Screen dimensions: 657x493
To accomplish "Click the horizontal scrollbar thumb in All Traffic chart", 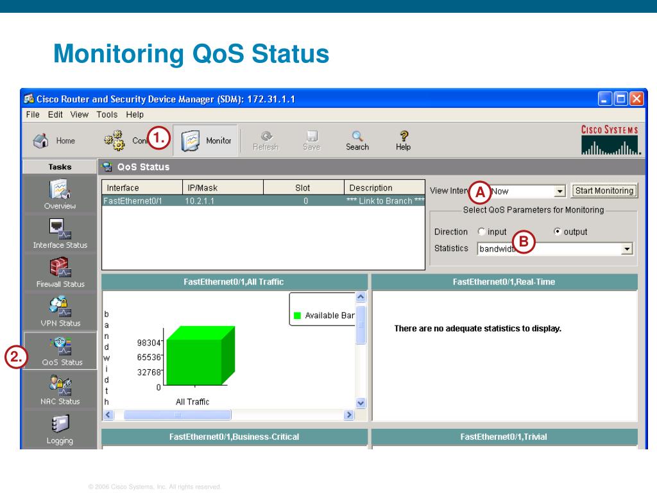I will point(177,415).
